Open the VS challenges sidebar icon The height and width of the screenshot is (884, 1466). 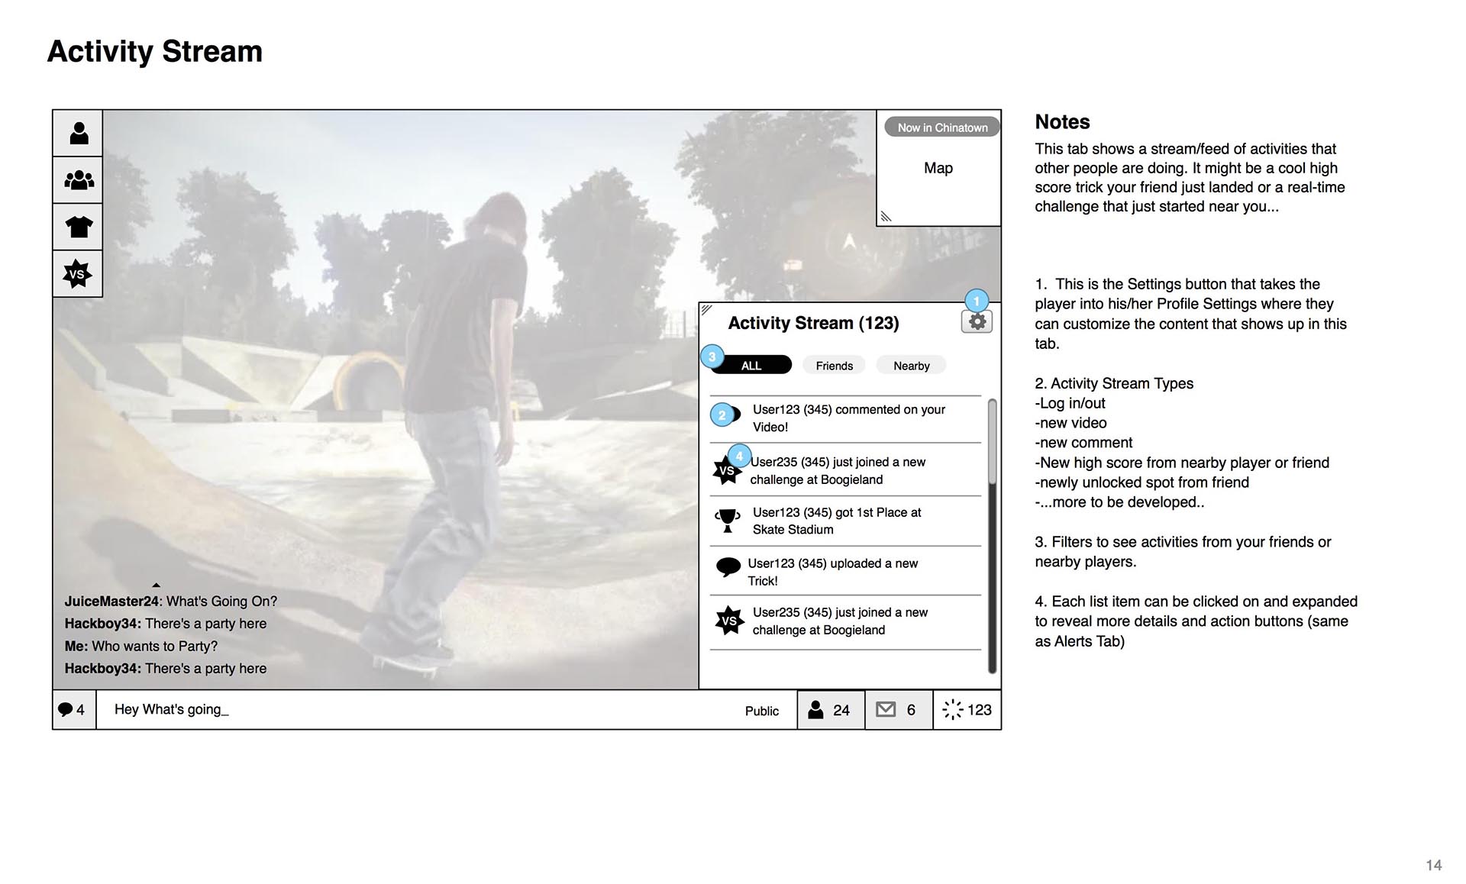(x=77, y=274)
